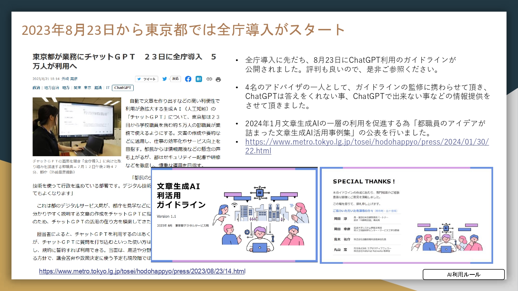
Task: Click bullet text 全庁導入に先立ち、8月23日に
Action: click(x=351, y=64)
